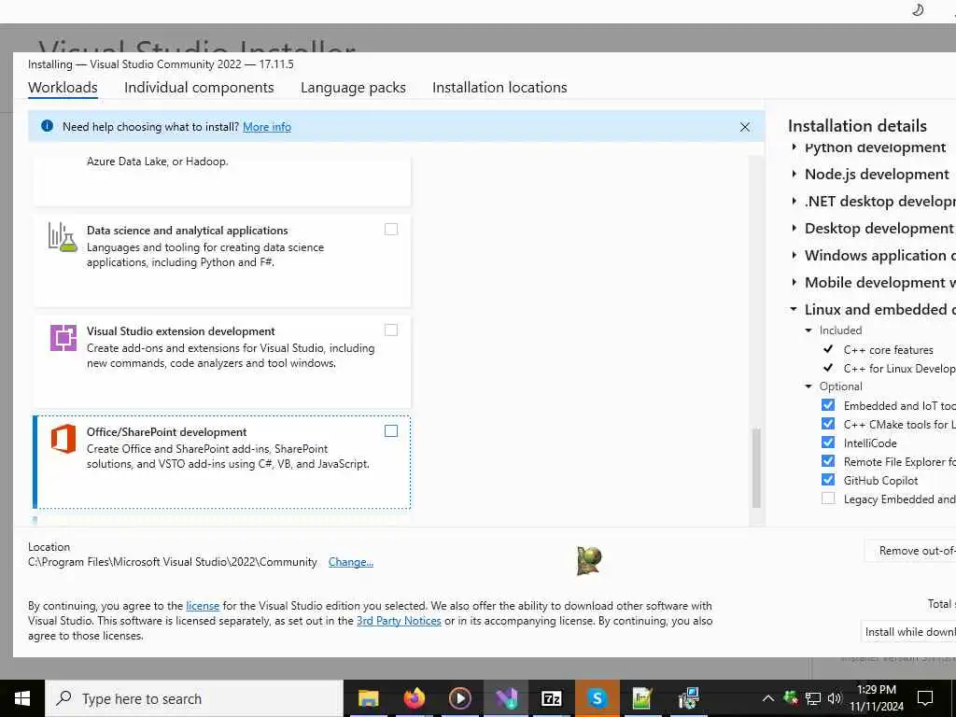Launch Firefox from the taskbar
Screen dimensions: 956x717
414,698
